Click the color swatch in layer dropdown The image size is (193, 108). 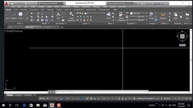86,13
